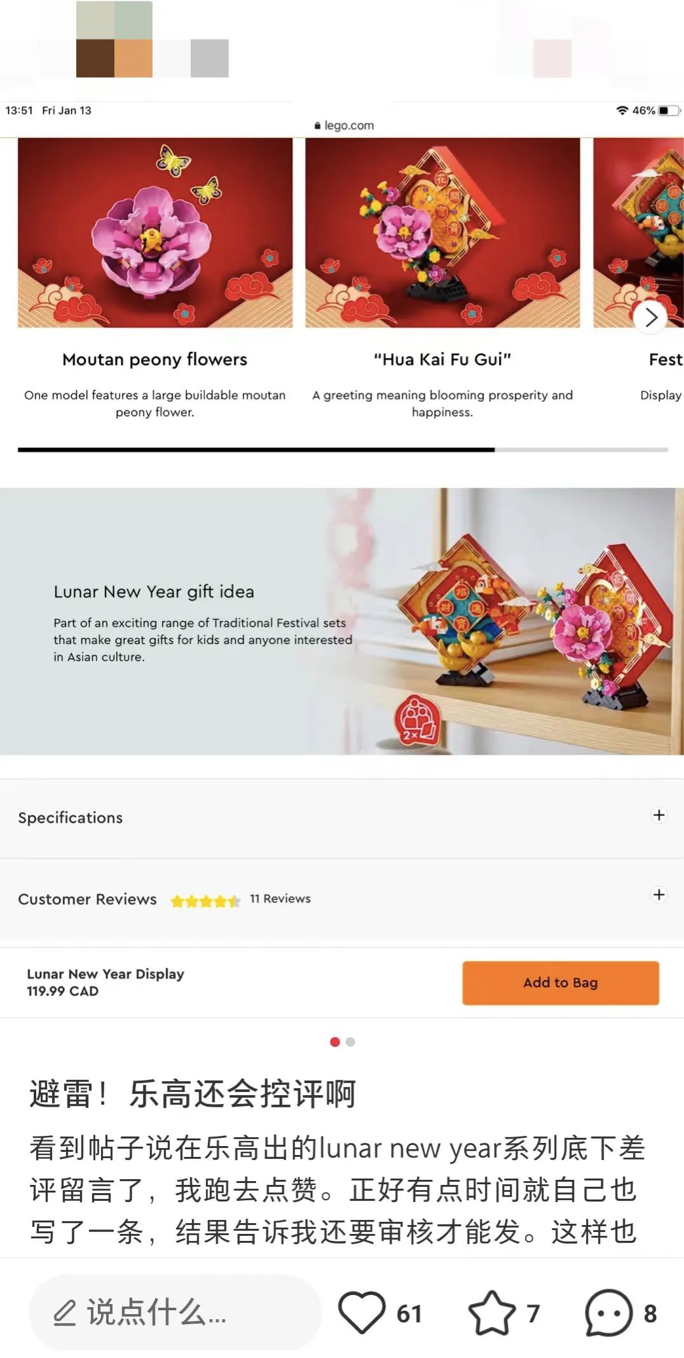Open the Hua Kai Fu Gui image
Screen dimensions: 684x1358
point(442,233)
